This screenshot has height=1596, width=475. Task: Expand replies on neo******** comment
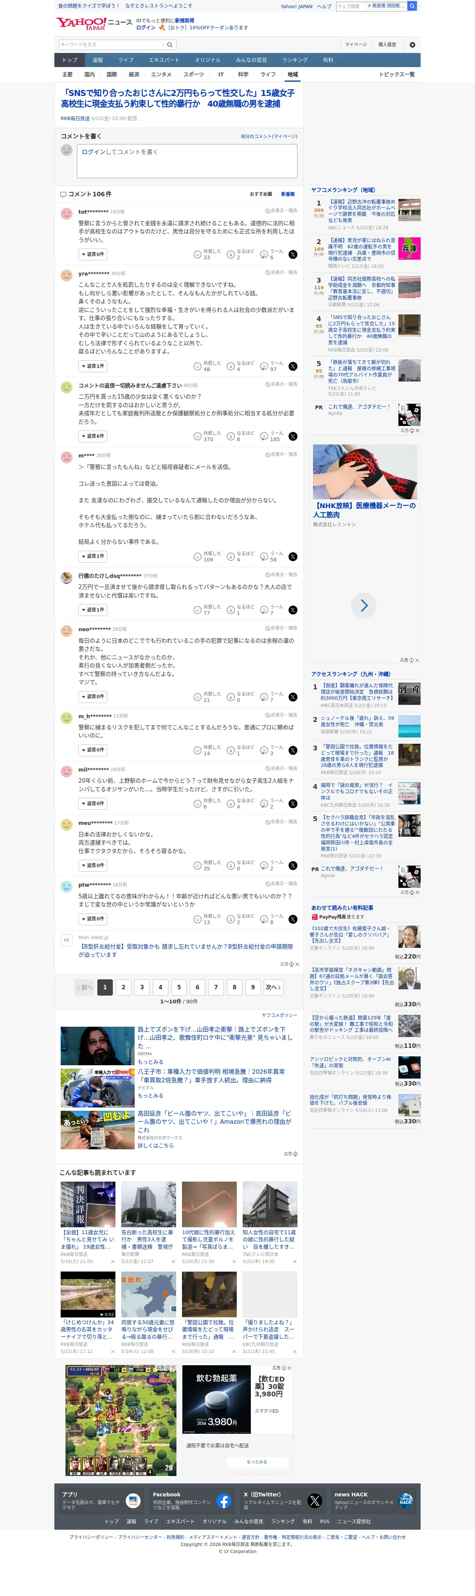point(93,696)
